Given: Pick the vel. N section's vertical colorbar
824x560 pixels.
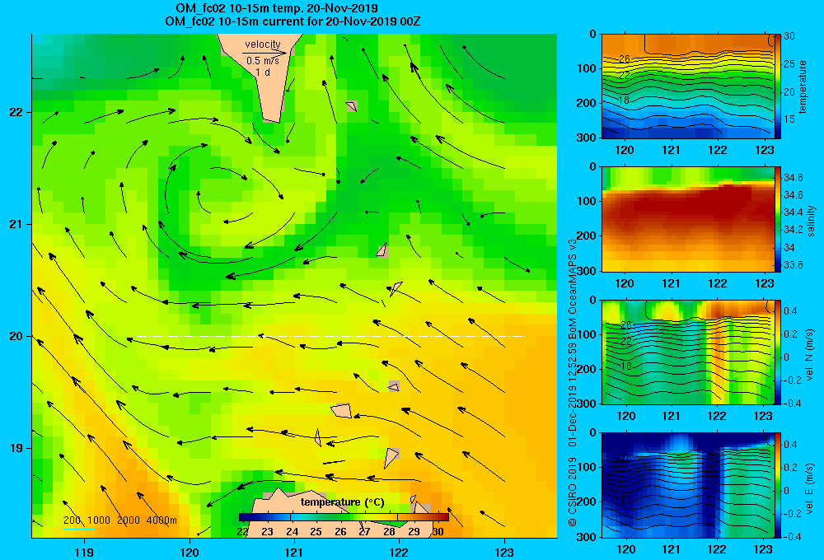Looking at the screenshot, I should point(777,352).
